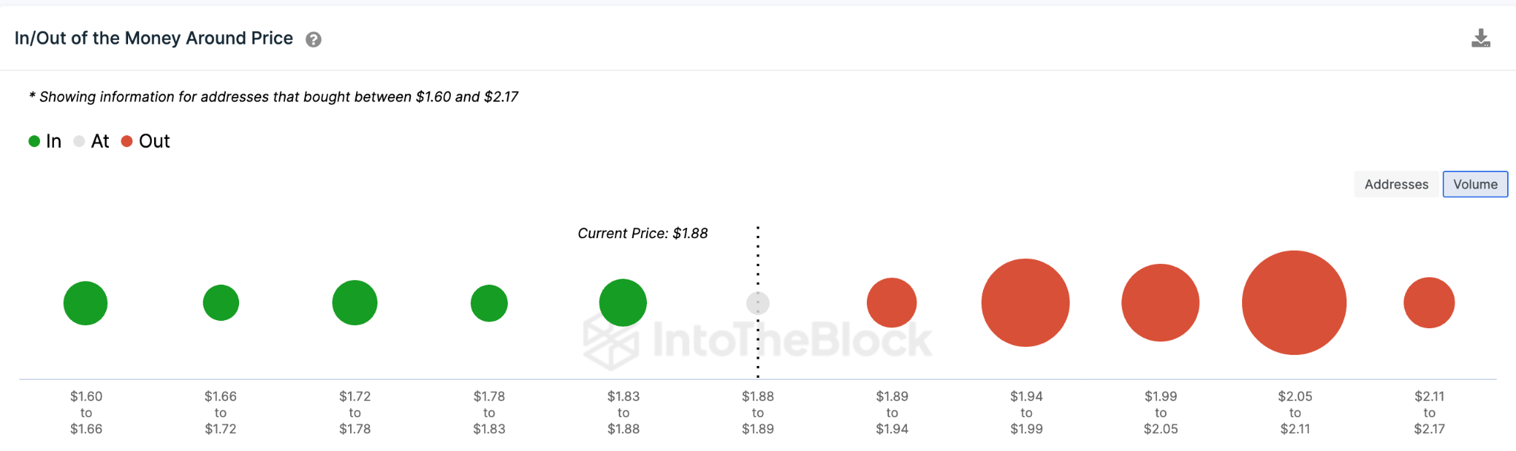This screenshot has height=451, width=1516.
Task: Select the green $1.78 to $1.83 bubble
Action: [x=489, y=303]
